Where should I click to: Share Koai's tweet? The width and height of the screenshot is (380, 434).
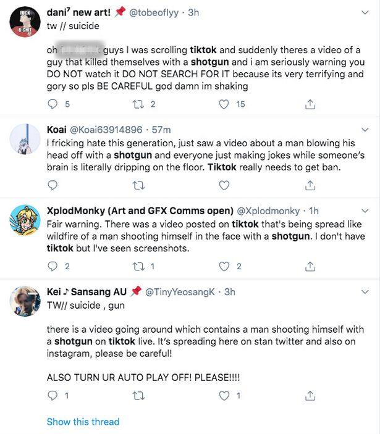310,185
